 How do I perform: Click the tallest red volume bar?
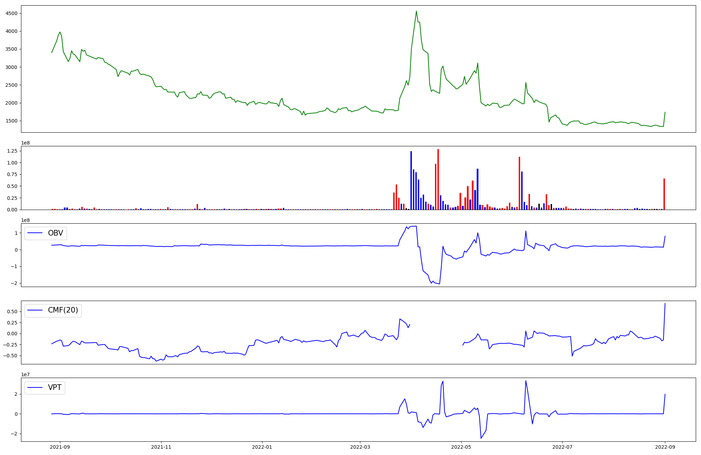(x=438, y=178)
